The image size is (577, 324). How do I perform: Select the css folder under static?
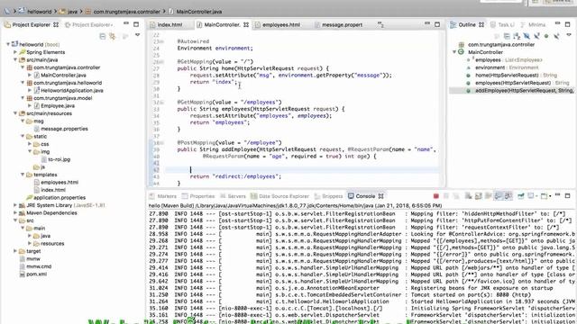pos(44,144)
